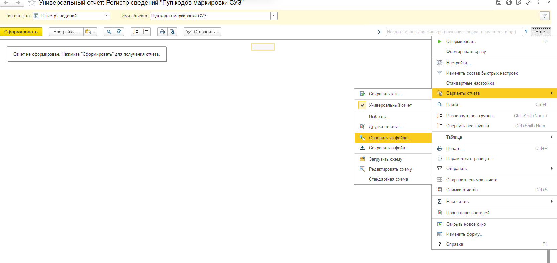Select Справка menu item
Viewport: 557px width, 263px height.
pyautogui.click(x=495, y=244)
